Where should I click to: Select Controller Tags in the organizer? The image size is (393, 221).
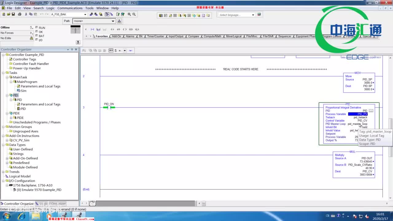(x=24, y=59)
